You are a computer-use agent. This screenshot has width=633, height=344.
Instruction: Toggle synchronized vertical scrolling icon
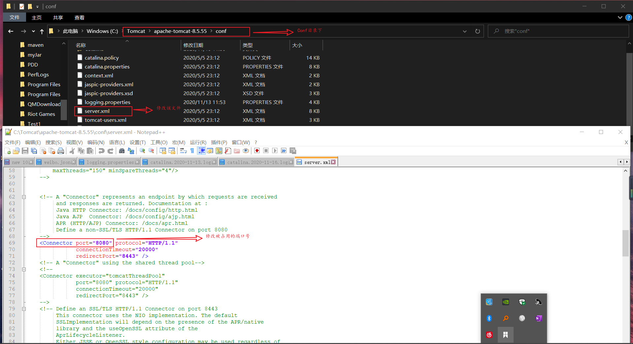[x=163, y=151]
